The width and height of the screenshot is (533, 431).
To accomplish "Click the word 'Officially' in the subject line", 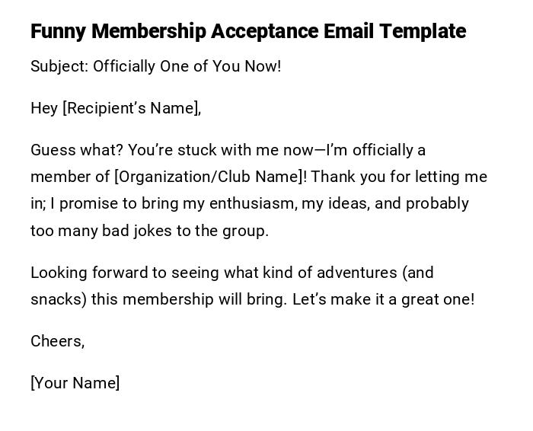I will (124, 66).
